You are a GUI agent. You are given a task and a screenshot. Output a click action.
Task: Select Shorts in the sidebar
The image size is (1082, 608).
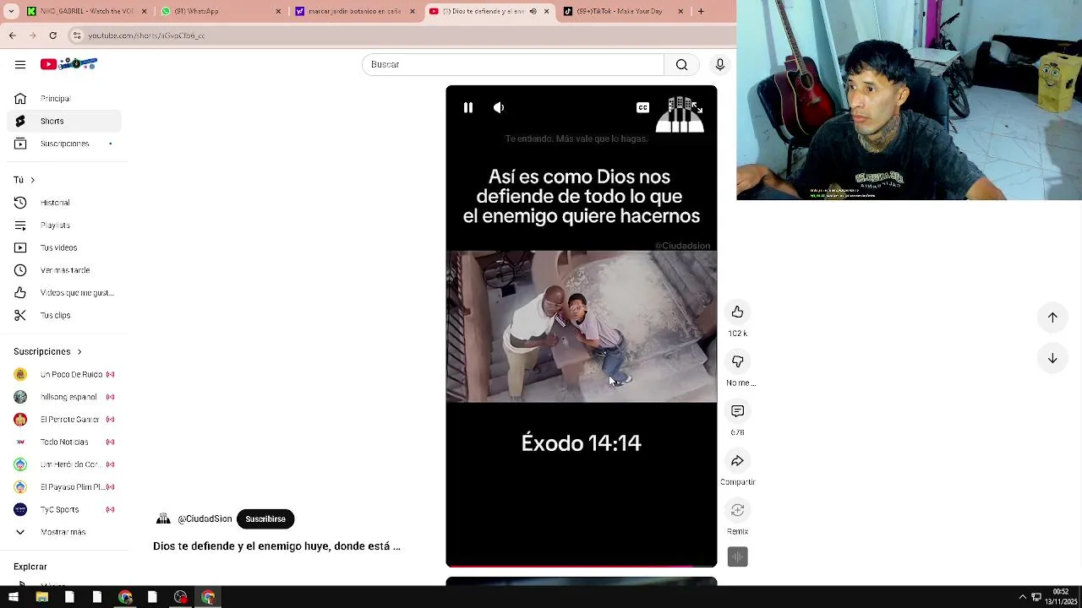[x=64, y=121]
